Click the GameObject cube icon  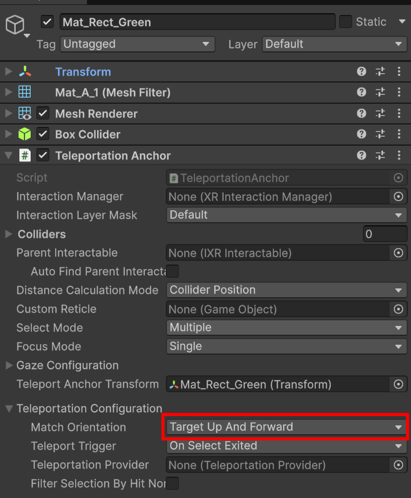point(14,24)
